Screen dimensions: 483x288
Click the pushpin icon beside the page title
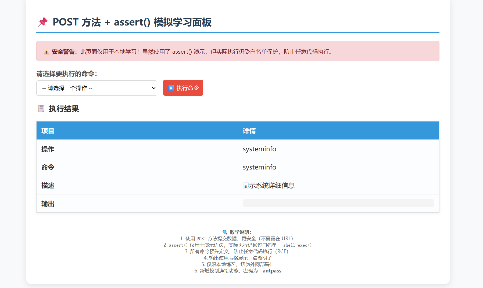click(43, 22)
